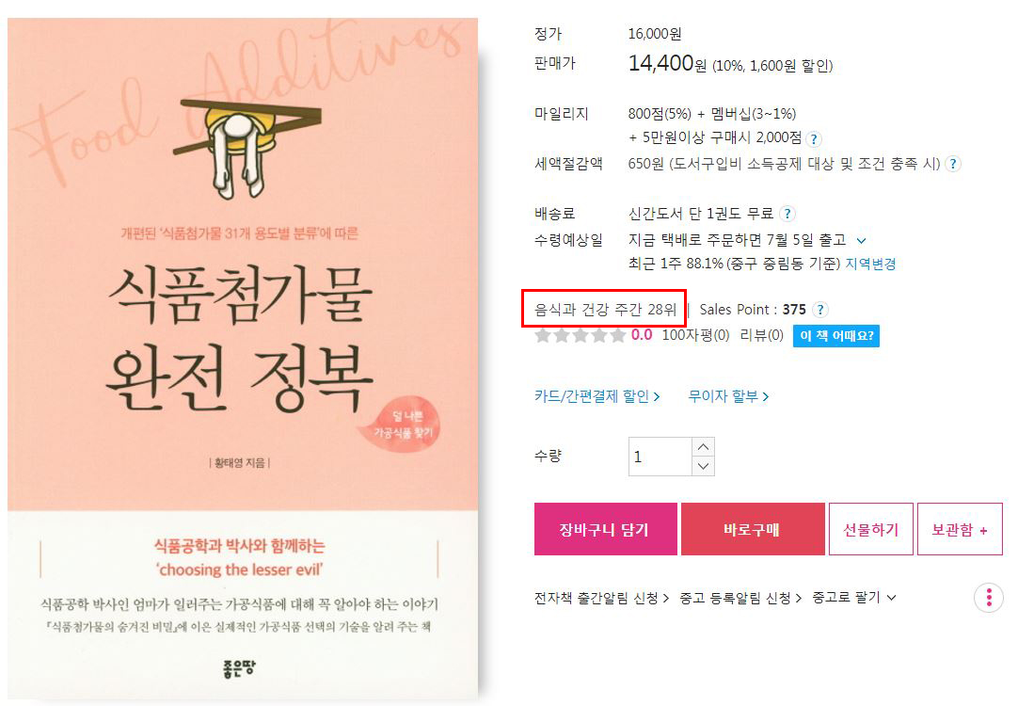Open 카드/간편결제 할인 details
Screen dimensions: 1018x706
597,396
